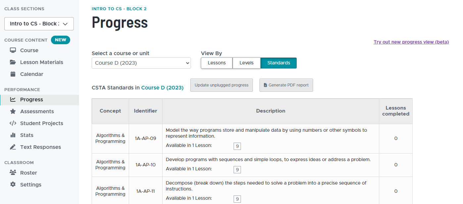Screen dimensions: 463x204
Task: Click the Stats bar chart icon
Action: (13, 135)
